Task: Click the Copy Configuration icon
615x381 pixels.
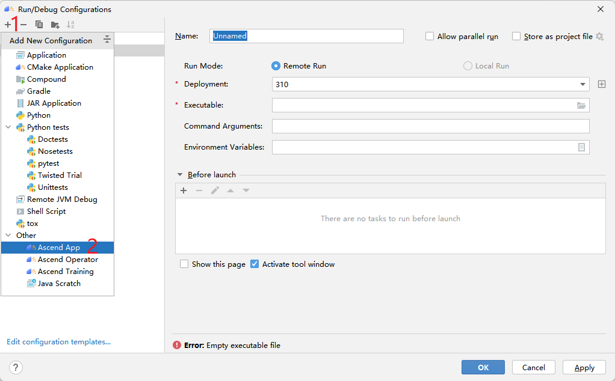Action: pos(39,25)
